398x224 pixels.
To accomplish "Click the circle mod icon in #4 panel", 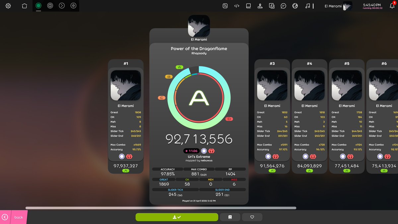I will 305,157.
